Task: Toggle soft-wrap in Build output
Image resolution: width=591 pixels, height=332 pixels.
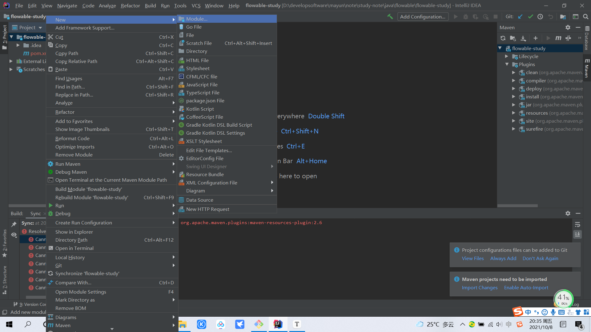Action: [x=577, y=225]
